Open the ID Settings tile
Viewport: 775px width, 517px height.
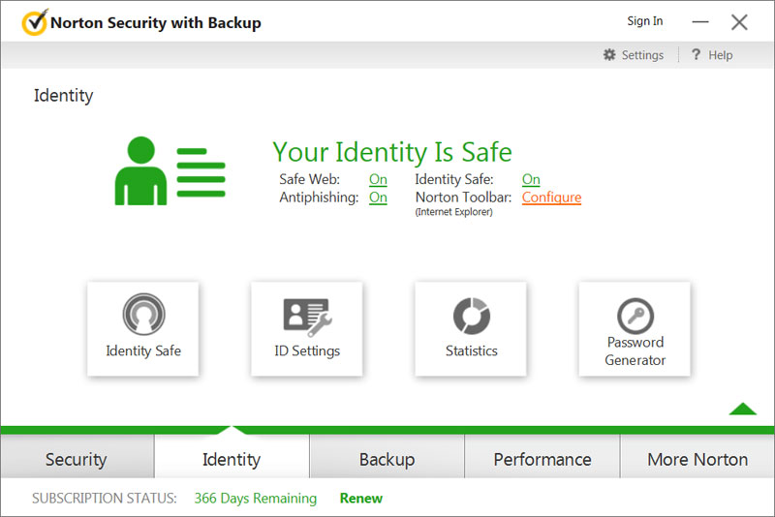pos(306,328)
